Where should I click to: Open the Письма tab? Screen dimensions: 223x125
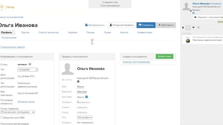(90, 32)
